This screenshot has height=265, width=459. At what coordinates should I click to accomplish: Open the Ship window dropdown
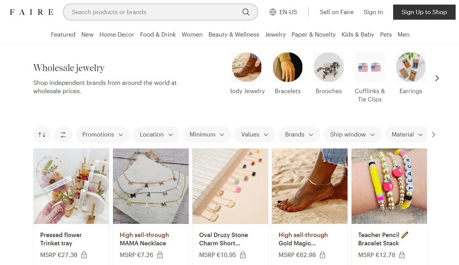pyautogui.click(x=352, y=134)
